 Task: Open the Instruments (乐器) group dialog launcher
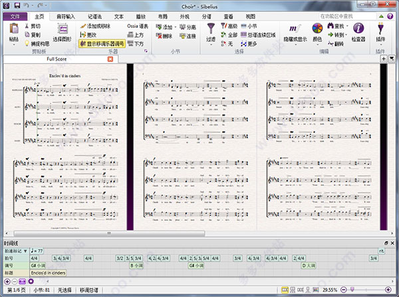(x=146, y=51)
